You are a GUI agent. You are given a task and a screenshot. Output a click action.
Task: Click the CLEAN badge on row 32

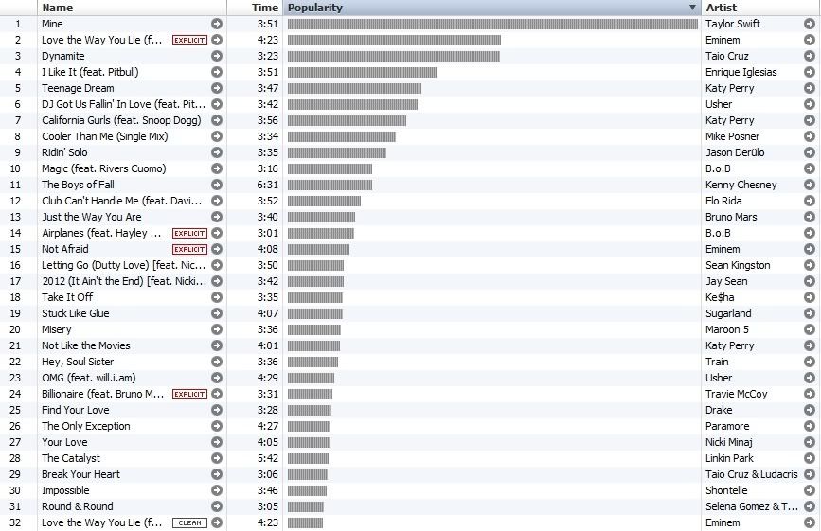pyautogui.click(x=189, y=522)
